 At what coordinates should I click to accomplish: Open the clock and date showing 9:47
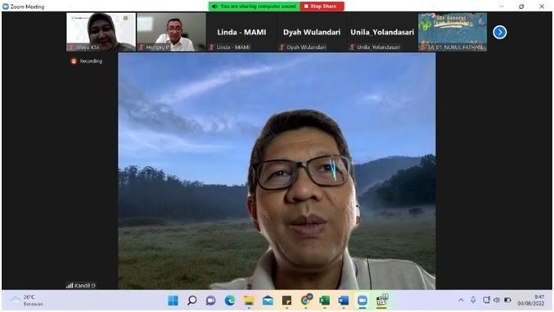[531, 300]
